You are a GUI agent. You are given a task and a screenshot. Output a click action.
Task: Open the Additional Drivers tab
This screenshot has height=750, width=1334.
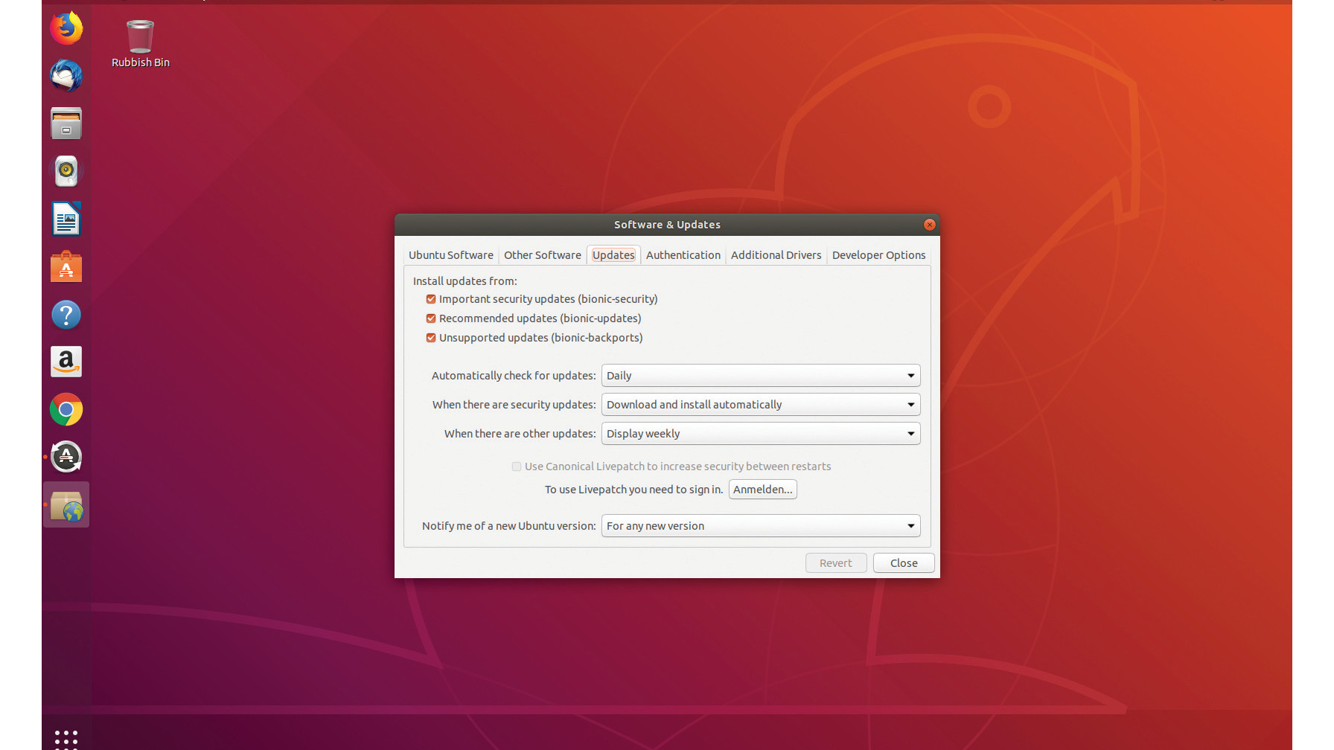776,255
